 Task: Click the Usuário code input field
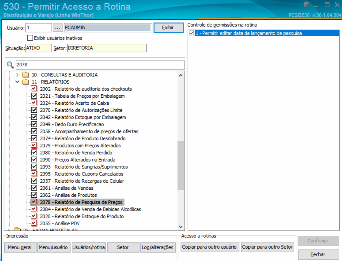coord(39,28)
